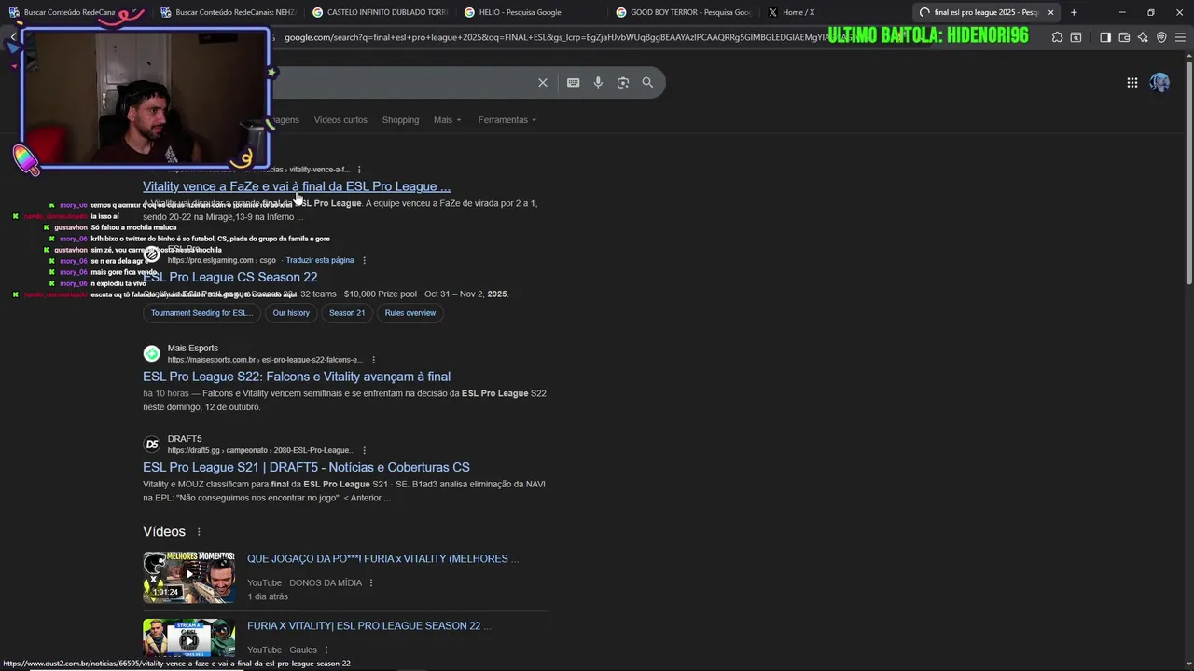The image size is (1194, 671).
Task: Open the browser wallet icon
Action: coord(1124,37)
